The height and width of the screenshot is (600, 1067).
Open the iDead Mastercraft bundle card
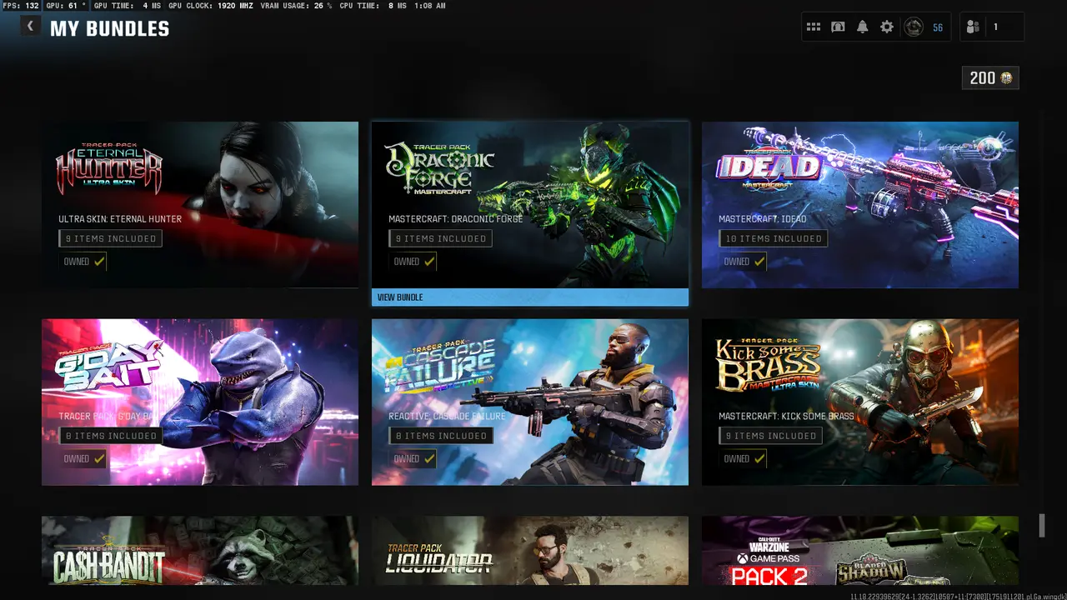click(x=860, y=205)
